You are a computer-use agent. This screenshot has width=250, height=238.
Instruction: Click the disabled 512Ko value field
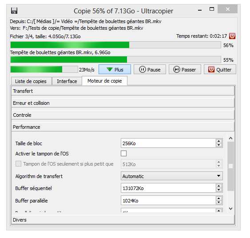tap(168, 164)
